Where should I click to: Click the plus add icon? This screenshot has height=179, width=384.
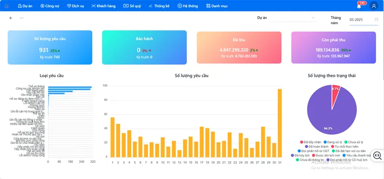[x=11, y=18]
